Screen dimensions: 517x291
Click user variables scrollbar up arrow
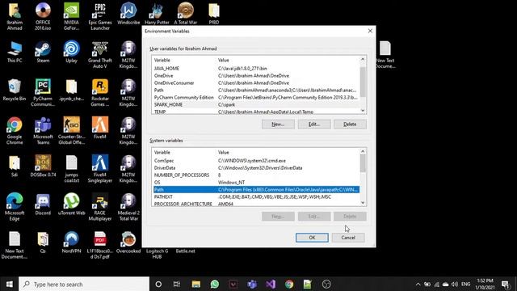coord(363,59)
